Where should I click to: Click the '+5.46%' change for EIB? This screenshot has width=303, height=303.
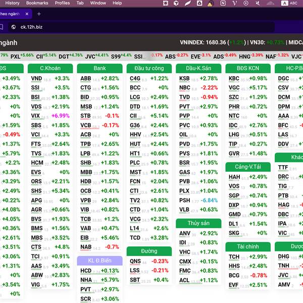[x=110, y=238]
